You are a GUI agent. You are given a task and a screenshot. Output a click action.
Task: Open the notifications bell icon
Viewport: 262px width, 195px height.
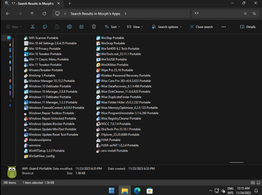coord(256,191)
